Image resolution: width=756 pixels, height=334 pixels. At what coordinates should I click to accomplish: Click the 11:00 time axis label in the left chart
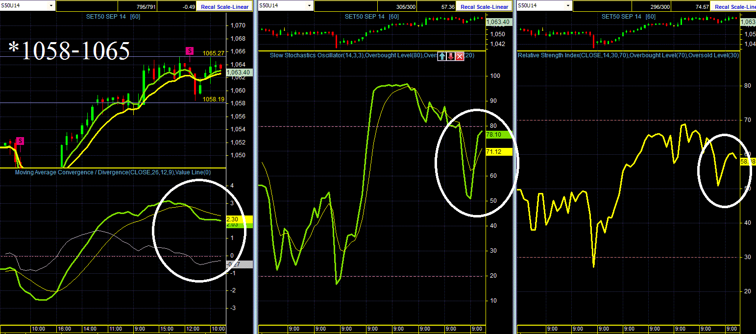point(115,329)
